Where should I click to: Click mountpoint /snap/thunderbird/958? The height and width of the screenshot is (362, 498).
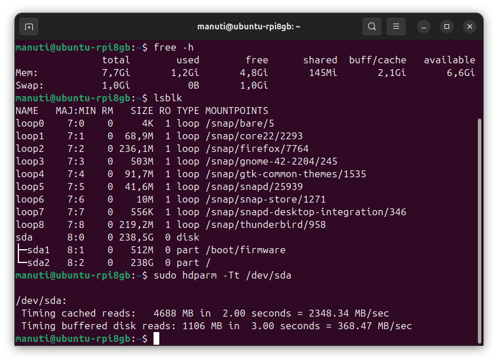pos(266,225)
